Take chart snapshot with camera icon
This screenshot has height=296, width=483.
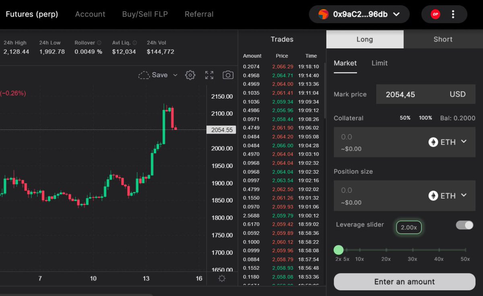(x=228, y=75)
